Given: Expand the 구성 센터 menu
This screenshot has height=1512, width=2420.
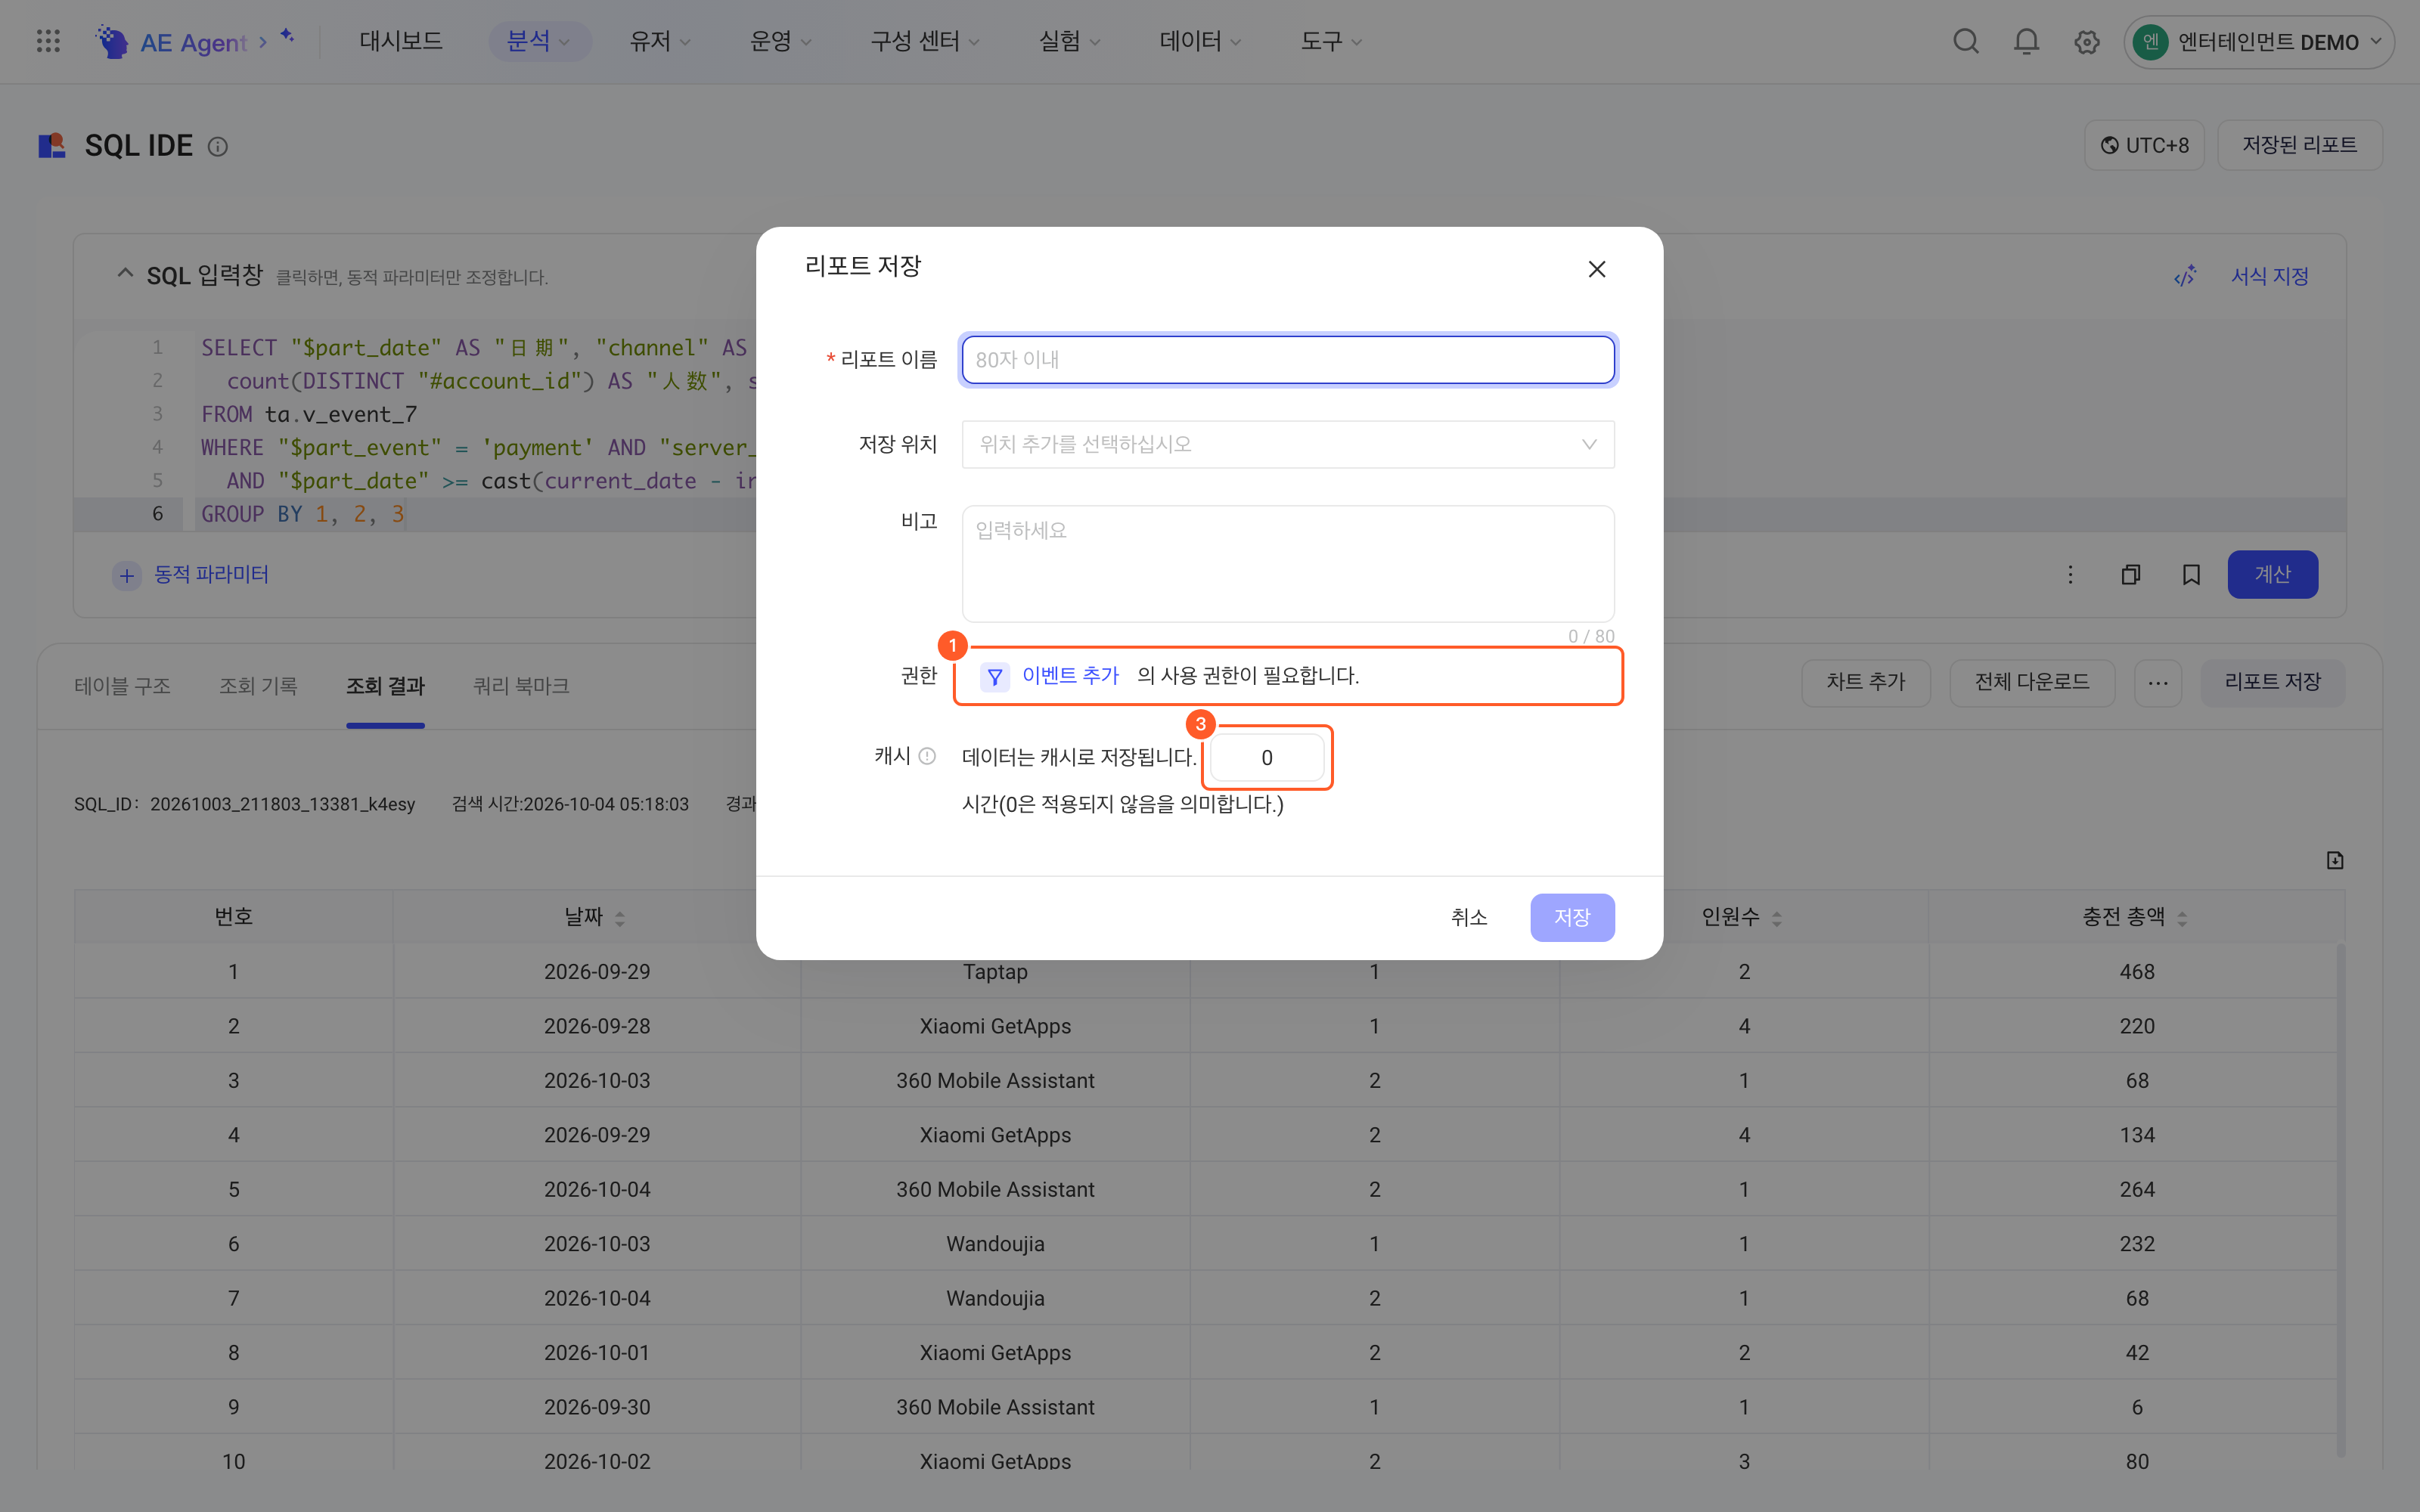Looking at the screenshot, I should coord(925,41).
